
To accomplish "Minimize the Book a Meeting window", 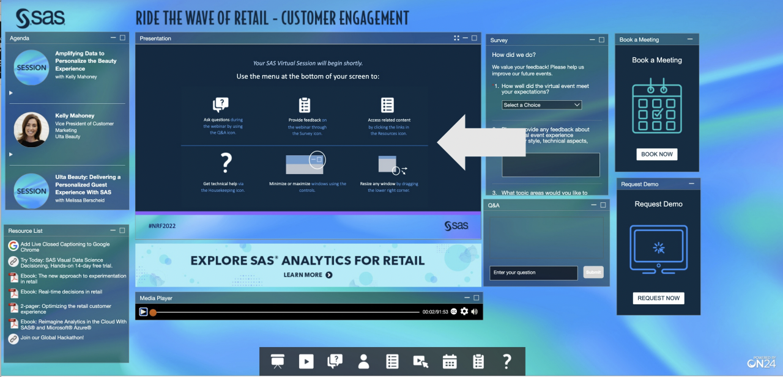I will pyautogui.click(x=690, y=39).
